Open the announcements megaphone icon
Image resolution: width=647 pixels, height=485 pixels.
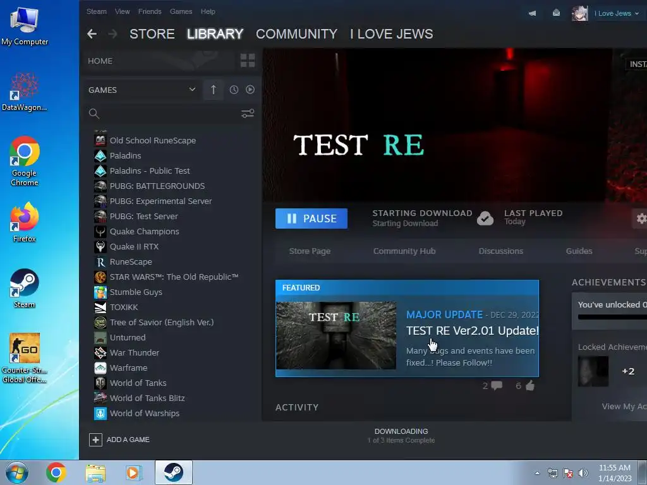(532, 13)
